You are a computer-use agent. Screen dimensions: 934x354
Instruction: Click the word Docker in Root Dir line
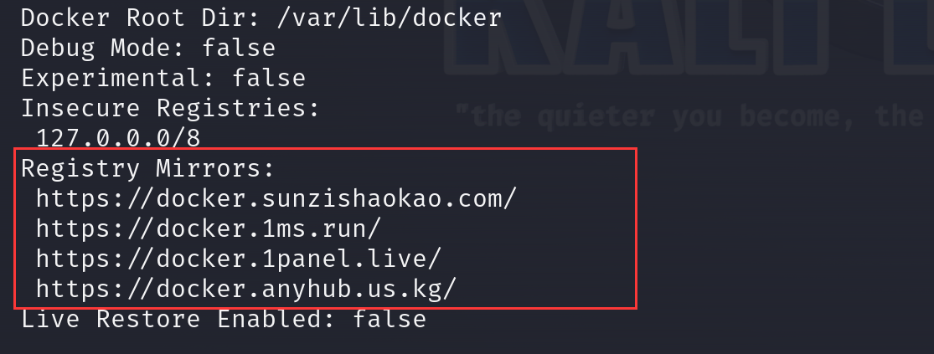[65, 18]
